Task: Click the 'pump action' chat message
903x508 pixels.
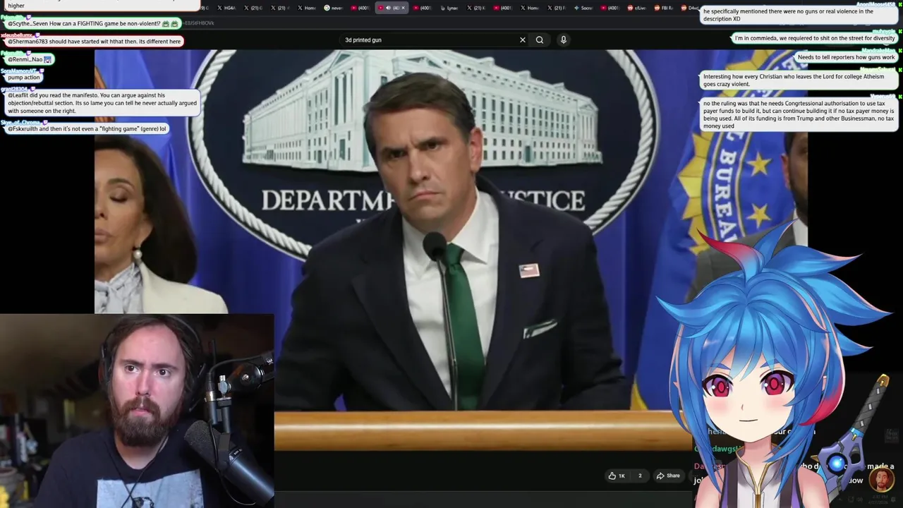Action: click(24, 78)
